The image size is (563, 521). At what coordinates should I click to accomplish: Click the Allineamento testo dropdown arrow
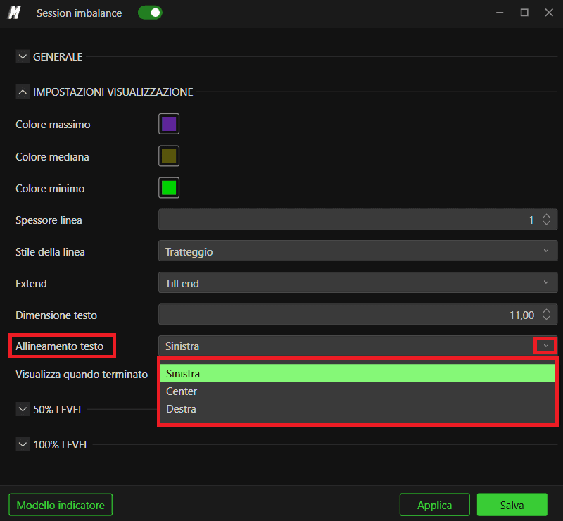click(546, 346)
